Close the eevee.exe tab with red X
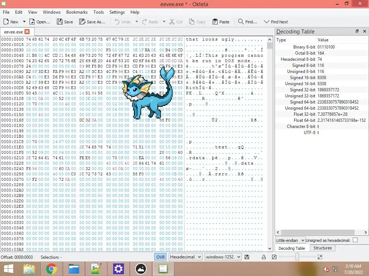This screenshot has height=276, width=369. click(x=27, y=32)
